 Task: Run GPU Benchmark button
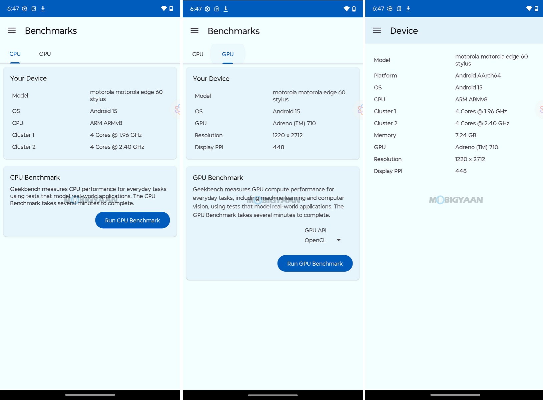(x=315, y=263)
